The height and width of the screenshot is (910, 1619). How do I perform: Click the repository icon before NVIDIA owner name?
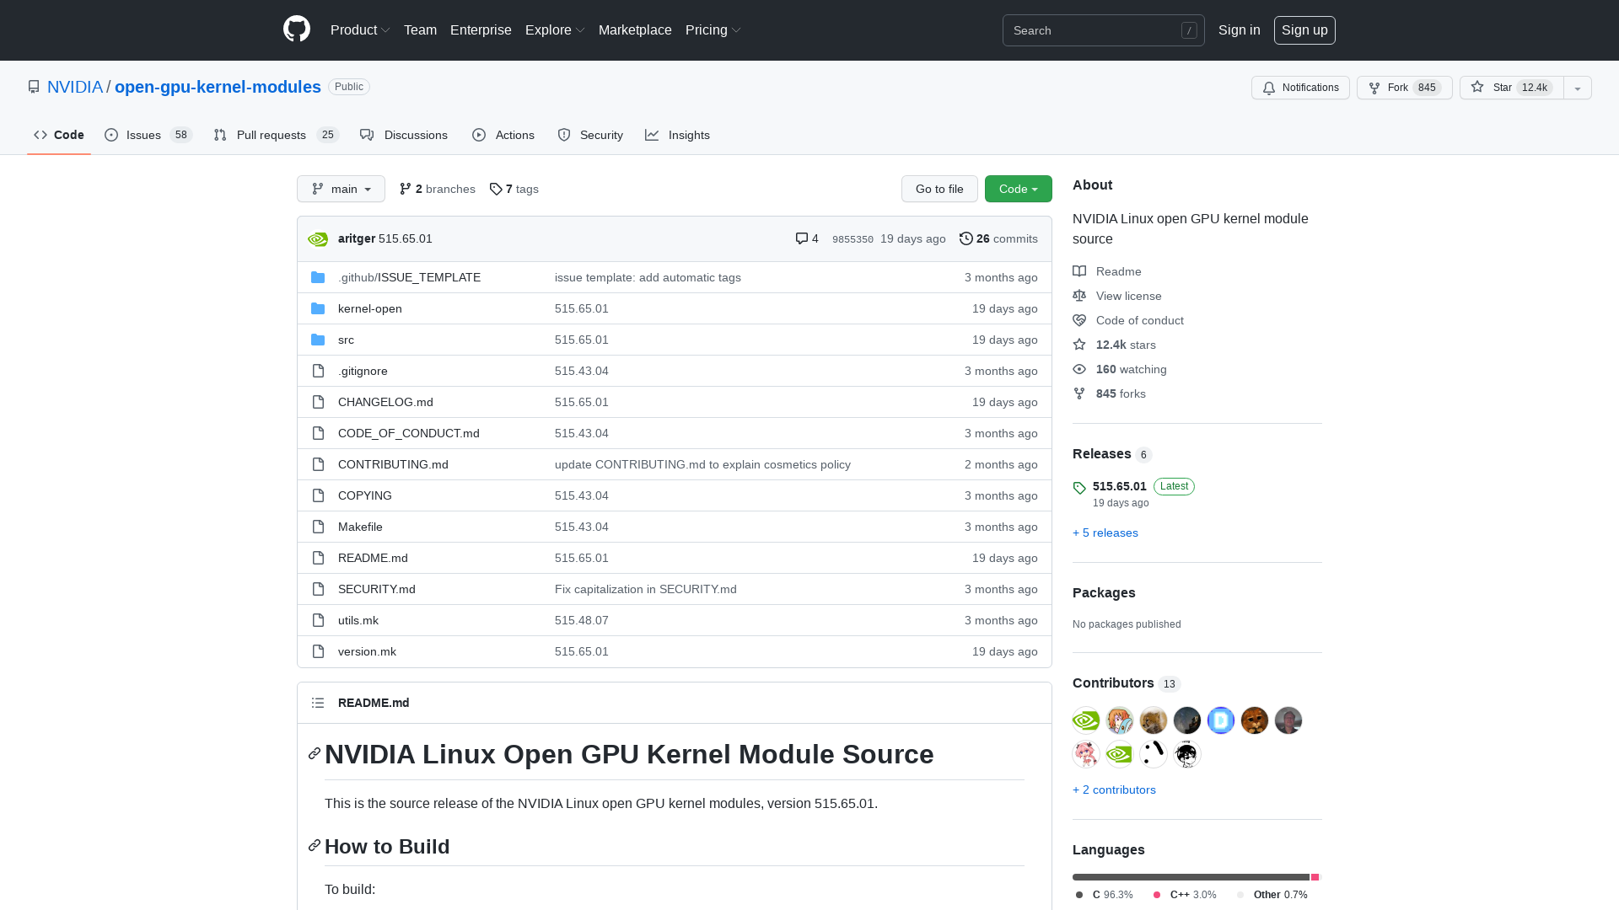[34, 87]
